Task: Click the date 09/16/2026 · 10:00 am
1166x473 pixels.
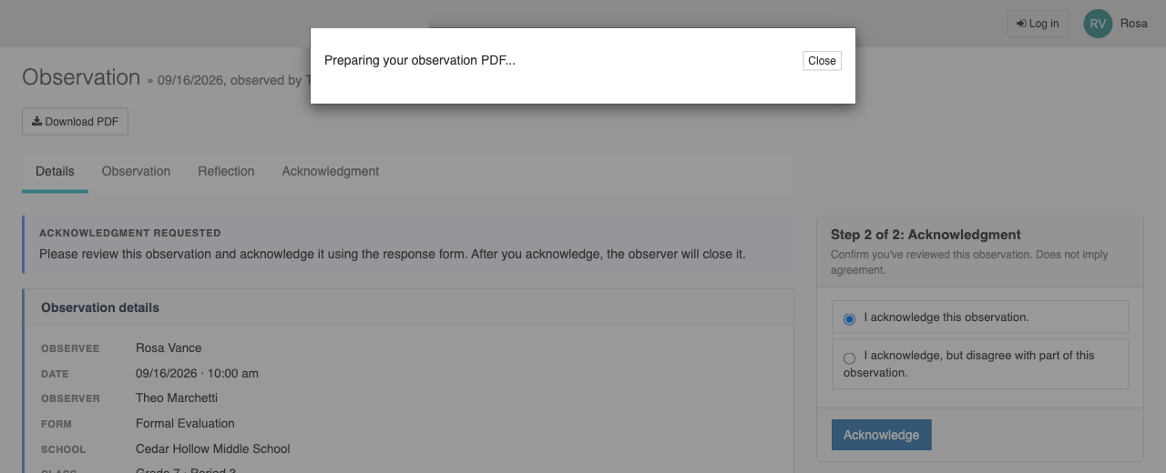Action: tap(197, 373)
